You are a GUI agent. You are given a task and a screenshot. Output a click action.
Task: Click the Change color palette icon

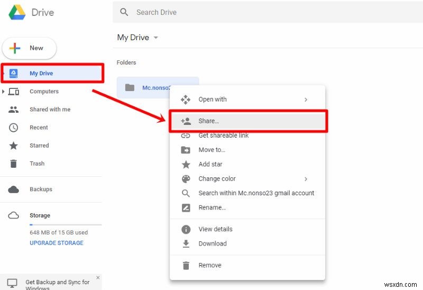click(x=186, y=179)
